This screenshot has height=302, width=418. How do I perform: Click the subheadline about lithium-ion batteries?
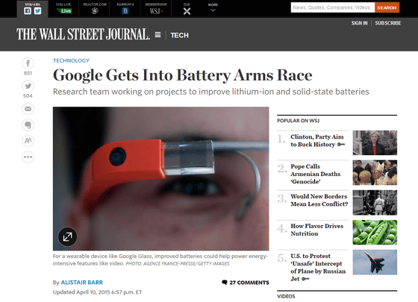[210, 92]
